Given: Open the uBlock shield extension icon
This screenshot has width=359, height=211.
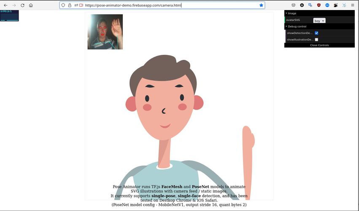Looking at the screenshot, I should (x=319, y=5).
